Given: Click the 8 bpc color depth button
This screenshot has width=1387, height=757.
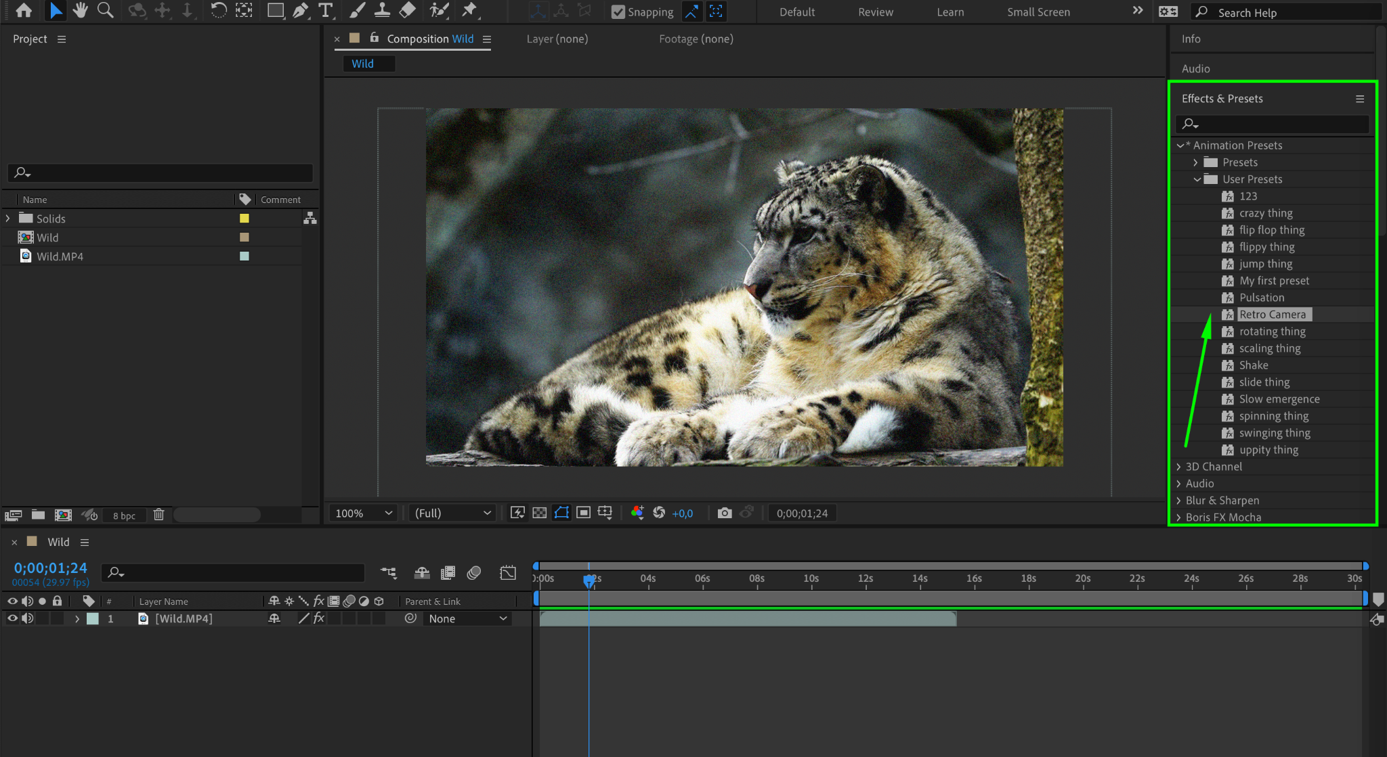Looking at the screenshot, I should (124, 515).
